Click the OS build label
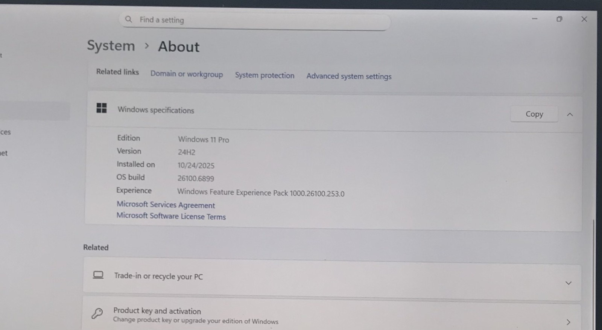The image size is (602, 330). click(x=131, y=177)
